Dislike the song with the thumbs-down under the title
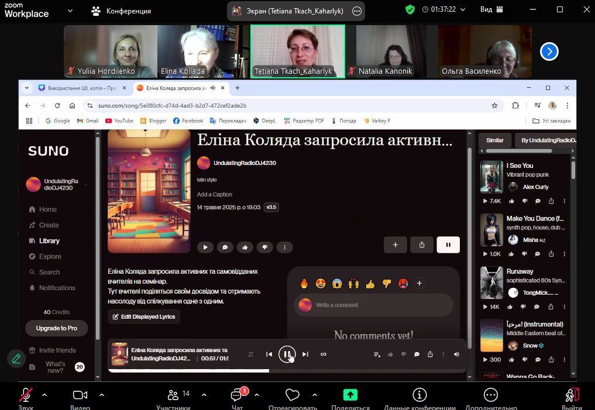This screenshot has width=595, height=410. [x=265, y=247]
